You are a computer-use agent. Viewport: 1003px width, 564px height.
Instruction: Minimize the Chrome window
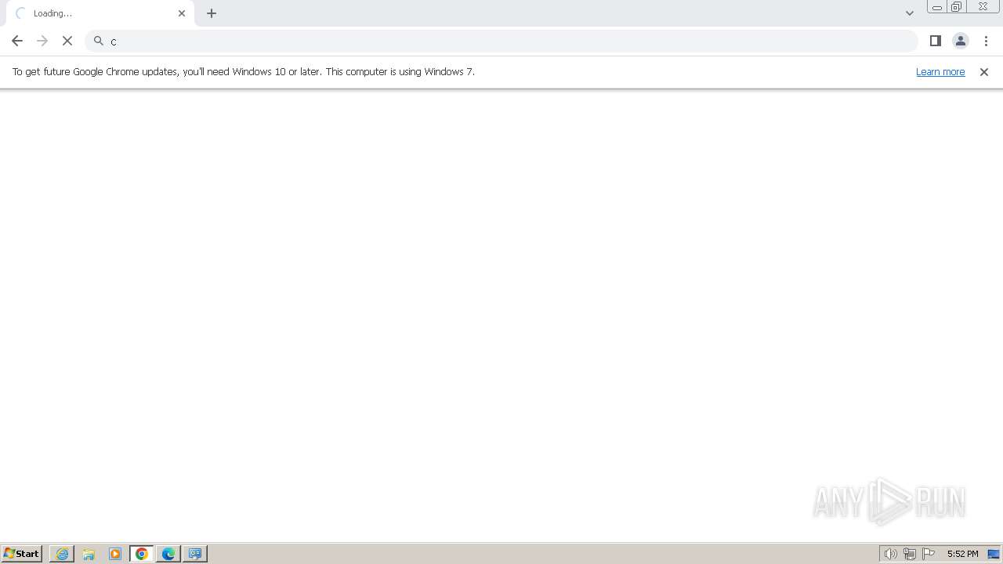point(936,7)
